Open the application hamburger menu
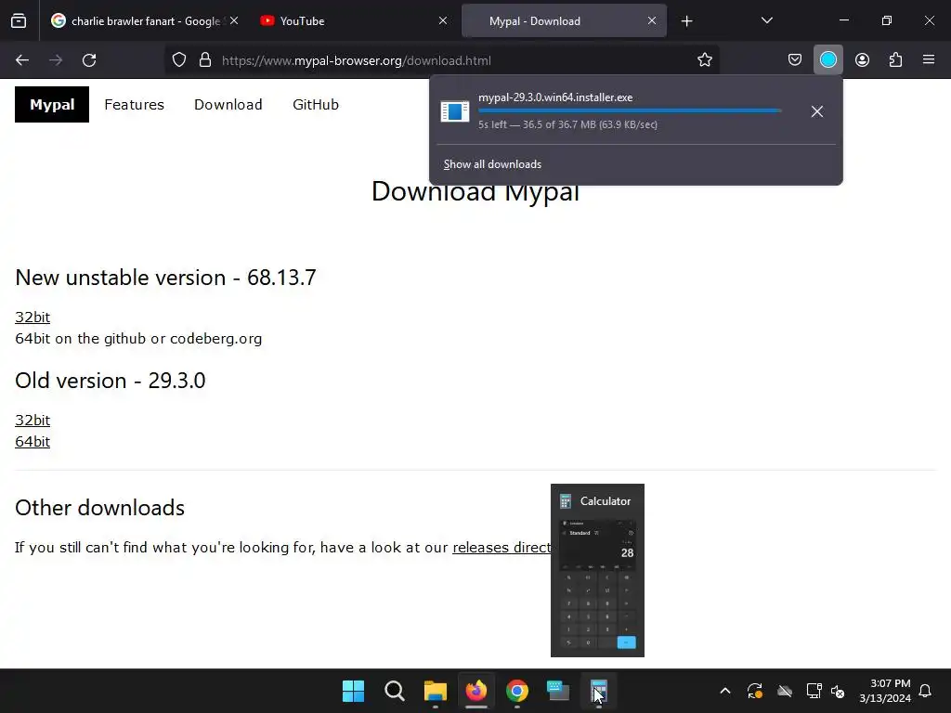Image resolution: width=951 pixels, height=713 pixels. click(929, 60)
